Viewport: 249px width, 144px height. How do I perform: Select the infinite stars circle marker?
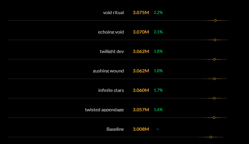click(x=214, y=98)
